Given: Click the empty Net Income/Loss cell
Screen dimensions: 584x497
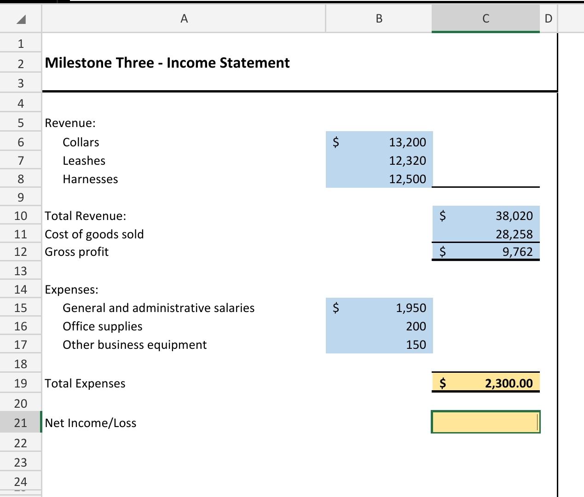Looking at the screenshot, I should 485,422.
